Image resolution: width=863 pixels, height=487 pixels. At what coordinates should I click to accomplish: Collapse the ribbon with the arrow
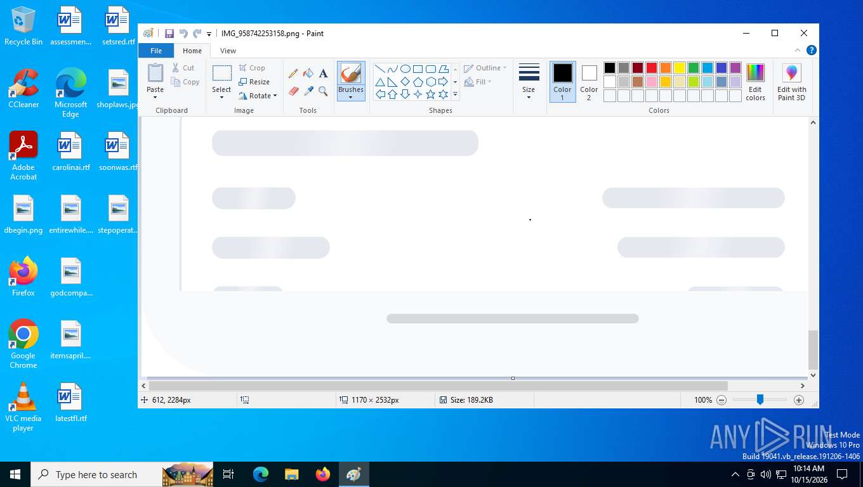(x=798, y=51)
